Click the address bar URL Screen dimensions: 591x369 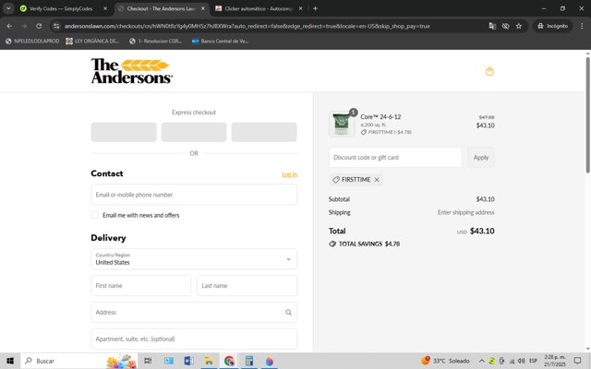pos(247,26)
